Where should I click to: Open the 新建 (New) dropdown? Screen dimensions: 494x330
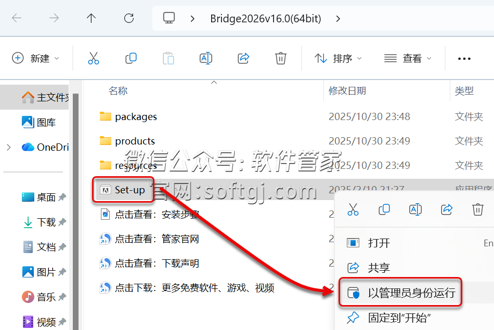pos(35,58)
